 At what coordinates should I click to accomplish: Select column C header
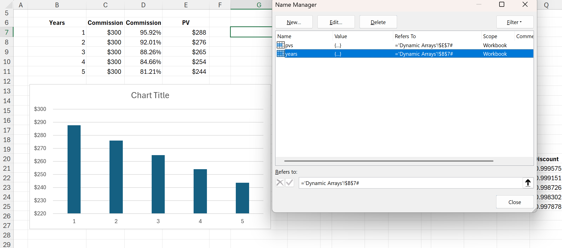[x=105, y=5]
